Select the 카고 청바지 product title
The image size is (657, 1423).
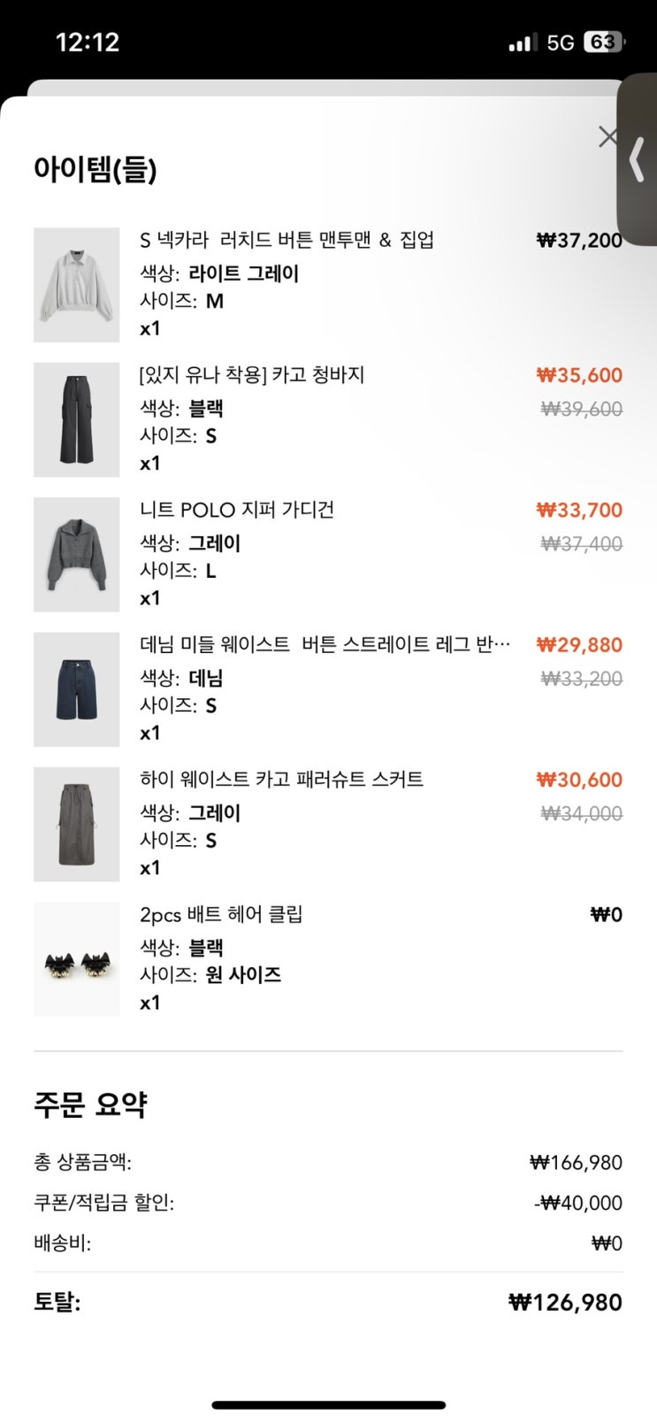click(252, 375)
